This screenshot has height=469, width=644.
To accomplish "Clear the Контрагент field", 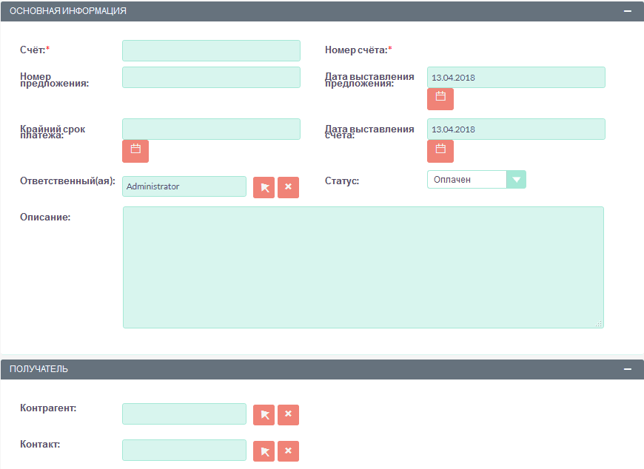I will [x=288, y=415].
